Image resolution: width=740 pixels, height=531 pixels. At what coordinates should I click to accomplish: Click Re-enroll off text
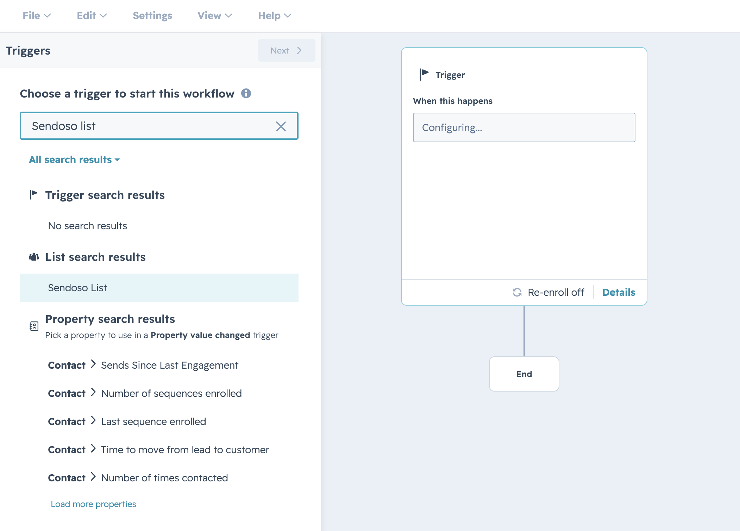coord(556,292)
